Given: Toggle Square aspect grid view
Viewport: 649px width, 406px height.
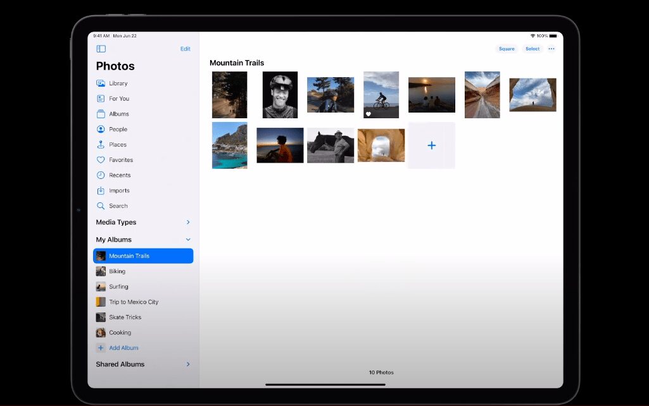Looking at the screenshot, I should [507, 49].
